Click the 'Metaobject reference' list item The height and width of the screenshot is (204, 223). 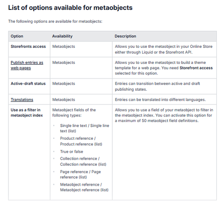coord(84,187)
